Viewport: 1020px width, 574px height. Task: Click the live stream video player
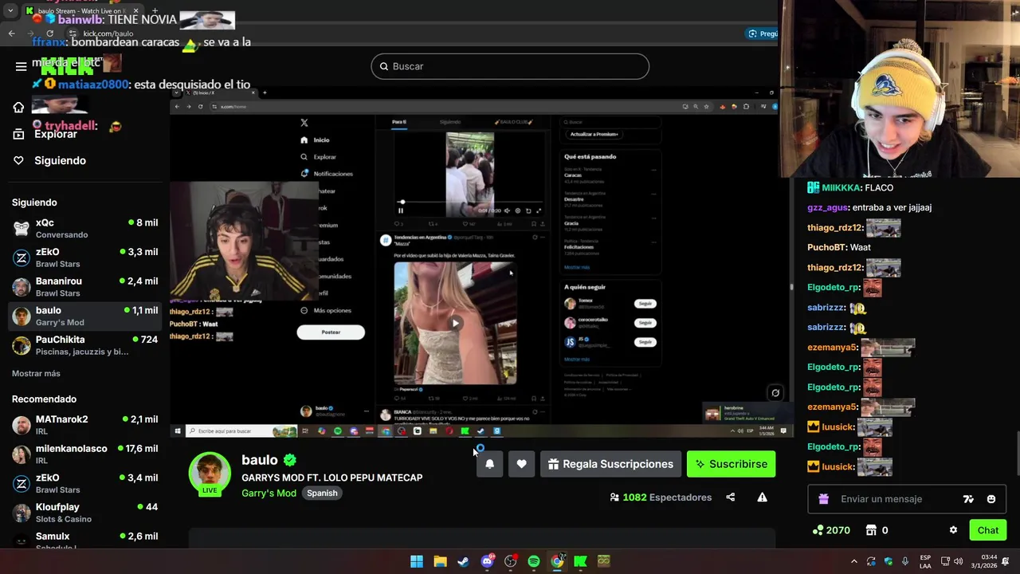[481, 263]
